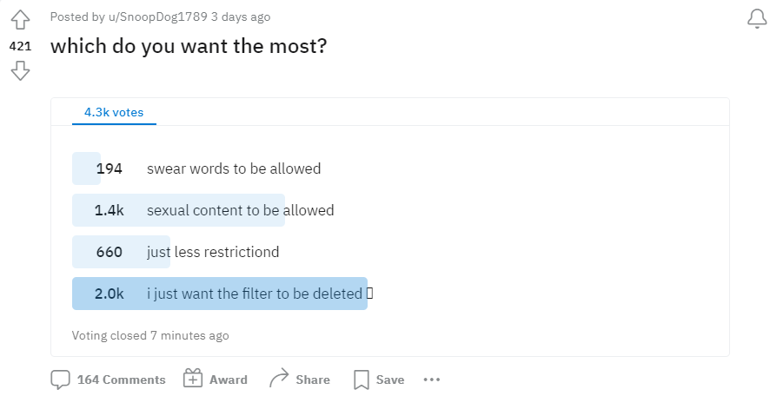
Task: Open the three-dot more options menu
Action: tap(432, 380)
